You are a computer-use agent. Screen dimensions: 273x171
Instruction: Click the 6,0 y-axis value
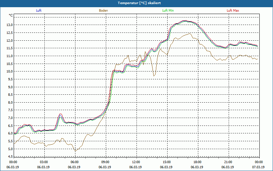coord(10,133)
